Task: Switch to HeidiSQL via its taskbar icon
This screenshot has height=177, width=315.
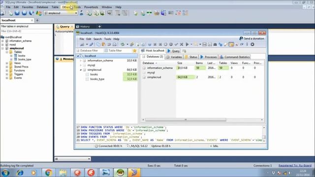Action: click(120, 173)
